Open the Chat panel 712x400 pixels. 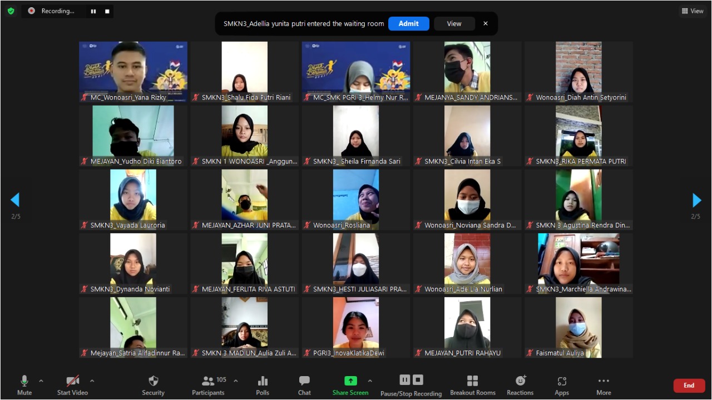click(x=304, y=381)
